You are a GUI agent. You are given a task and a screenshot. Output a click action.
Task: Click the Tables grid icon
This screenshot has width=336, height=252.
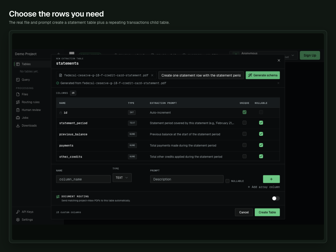(x=18, y=64)
